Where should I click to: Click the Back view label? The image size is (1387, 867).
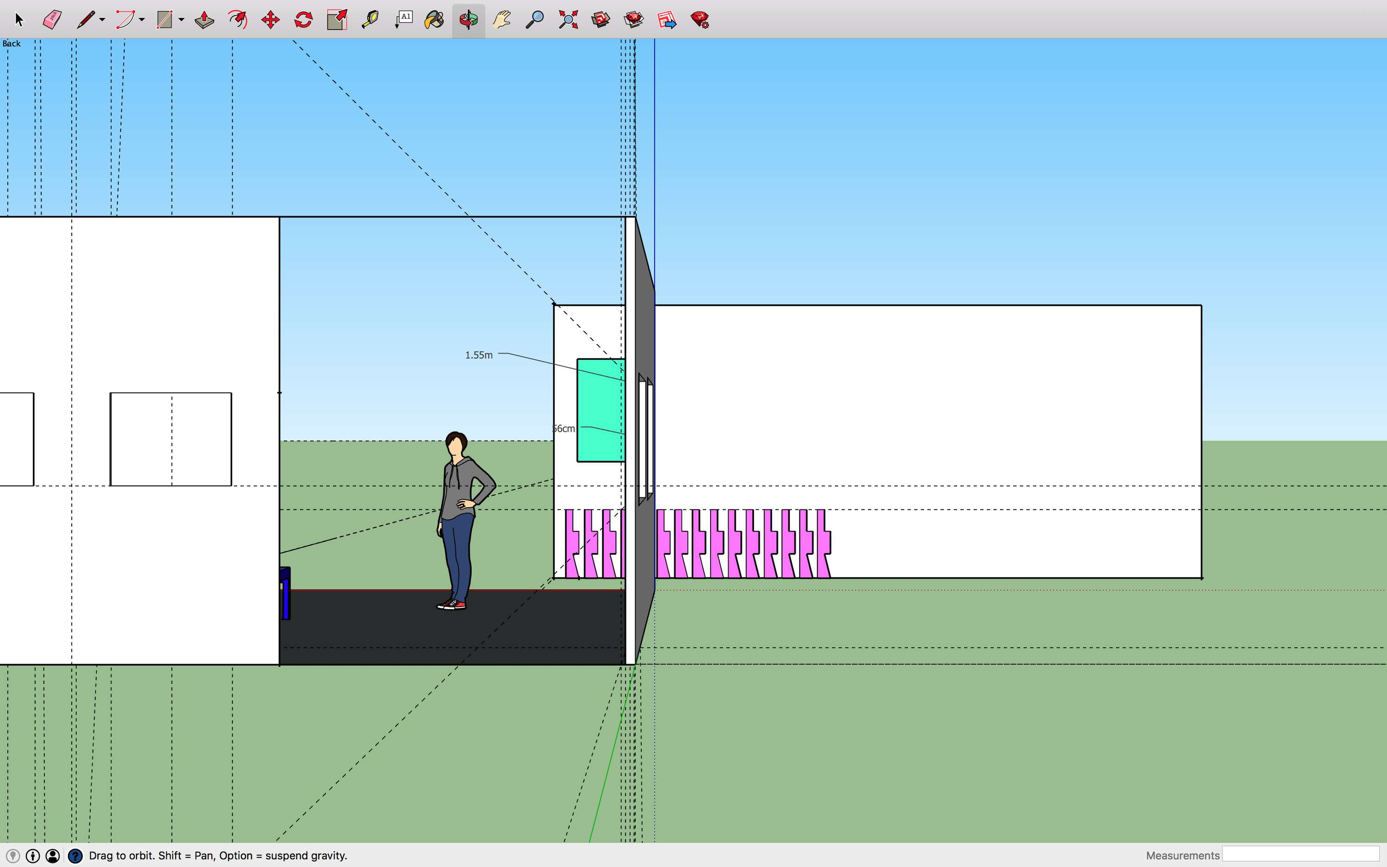coord(12,43)
